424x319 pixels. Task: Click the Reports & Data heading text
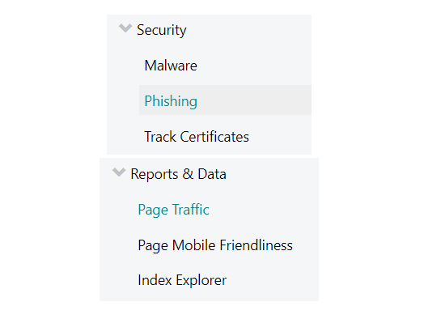point(178,174)
